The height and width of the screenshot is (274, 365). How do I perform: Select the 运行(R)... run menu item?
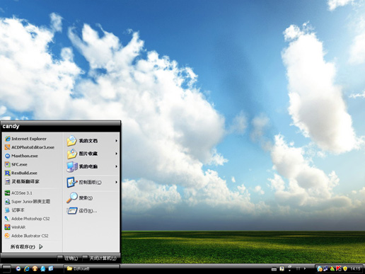[82, 210]
